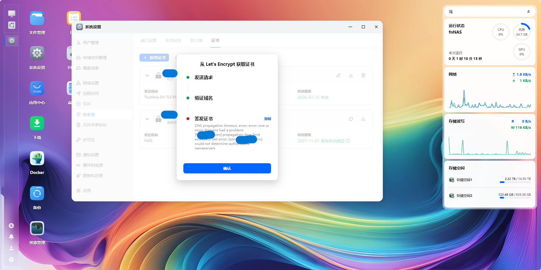The height and width of the screenshot is (270, 541).
Task: Confirm the dialog with 确认
Action: [227, 168]
